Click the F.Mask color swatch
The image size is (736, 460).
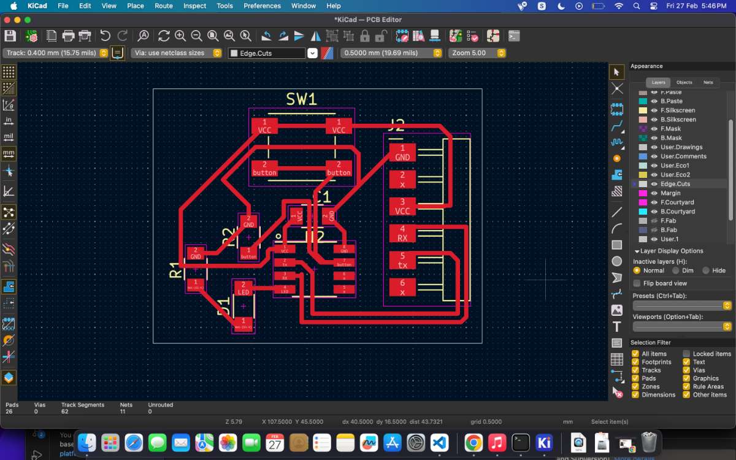643,129
